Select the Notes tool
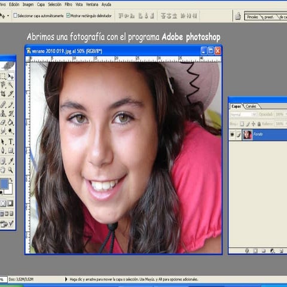 pos(3,161)
